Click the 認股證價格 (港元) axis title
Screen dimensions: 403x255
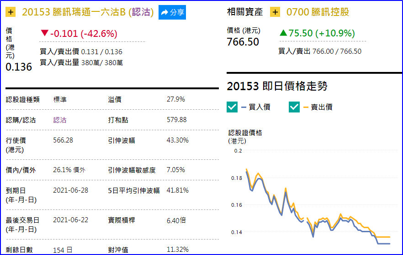pos(245,137)
